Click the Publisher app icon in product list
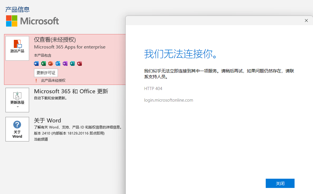Viewport: 313px width, 194px height. click(x=72, y=64)
